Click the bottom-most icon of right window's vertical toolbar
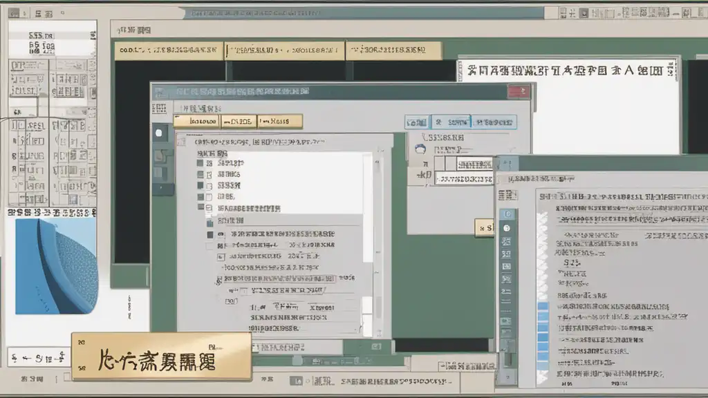 (507, 377)
